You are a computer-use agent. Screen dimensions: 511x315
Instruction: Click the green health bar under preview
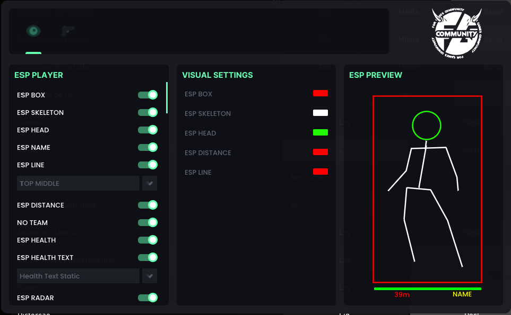tap(427, 289)
